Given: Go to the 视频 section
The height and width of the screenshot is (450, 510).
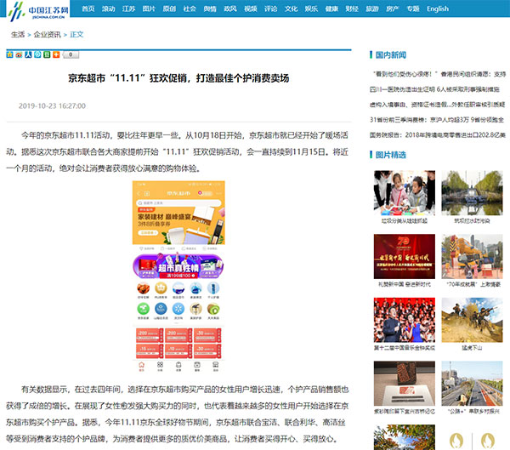Looking at the screenshot, I should click(x=251, y=9).
